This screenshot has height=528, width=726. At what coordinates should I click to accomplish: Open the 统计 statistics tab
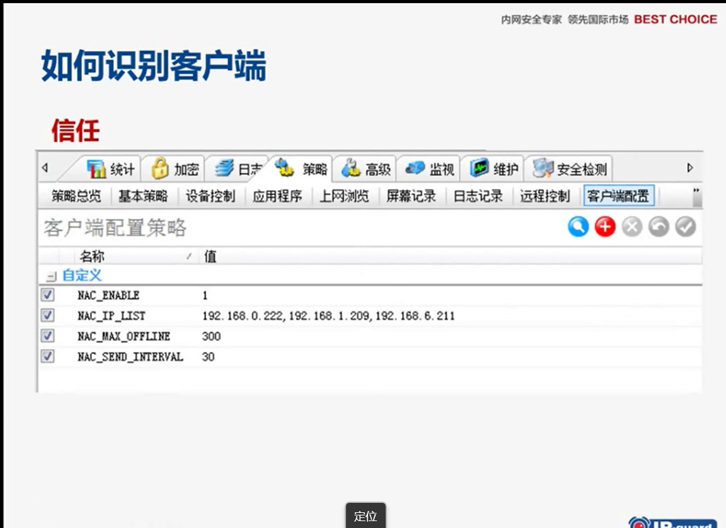coord(111,169)
